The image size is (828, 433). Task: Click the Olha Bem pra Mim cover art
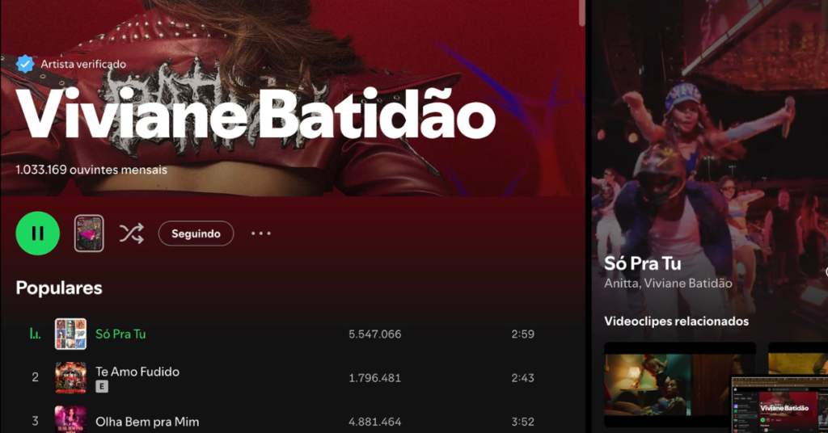(71, 419)
